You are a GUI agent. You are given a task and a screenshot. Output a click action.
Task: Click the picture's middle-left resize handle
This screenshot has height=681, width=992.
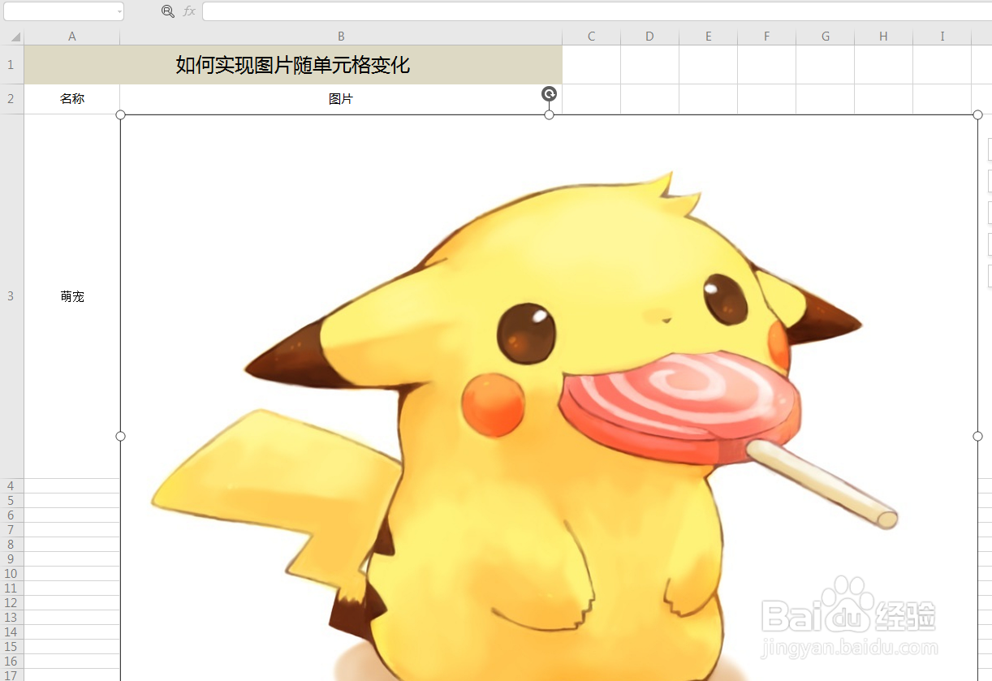[121, 437]
